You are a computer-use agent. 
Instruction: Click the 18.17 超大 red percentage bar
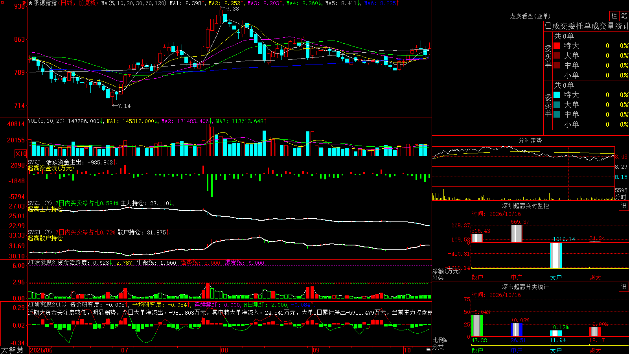tap(595, 332)
